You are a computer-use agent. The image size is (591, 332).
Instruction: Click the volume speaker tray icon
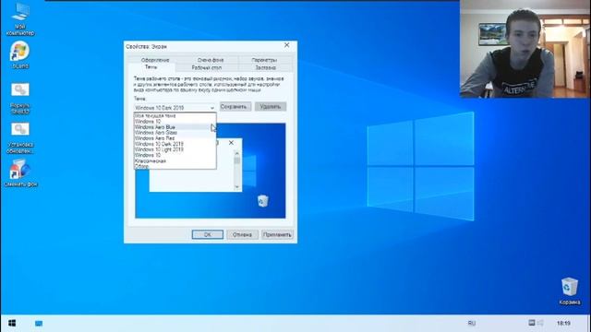coord(540,323)
